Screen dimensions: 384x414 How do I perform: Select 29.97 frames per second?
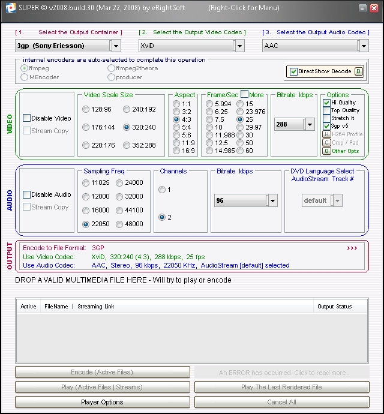pos(240,127)
